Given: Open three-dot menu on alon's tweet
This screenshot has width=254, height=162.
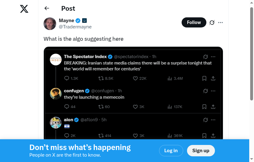Looking at the screenshot, I should [x=213, y=120].
